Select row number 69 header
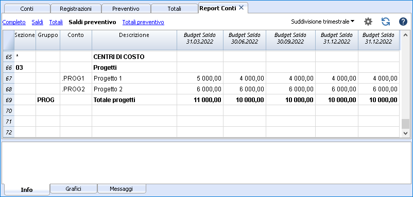Screen dimensions: 413x197 pyautogui.click(x=9, y=100)
